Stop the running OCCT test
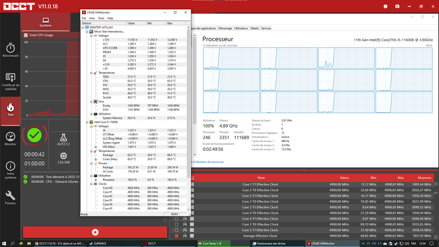 pos(95,232)
